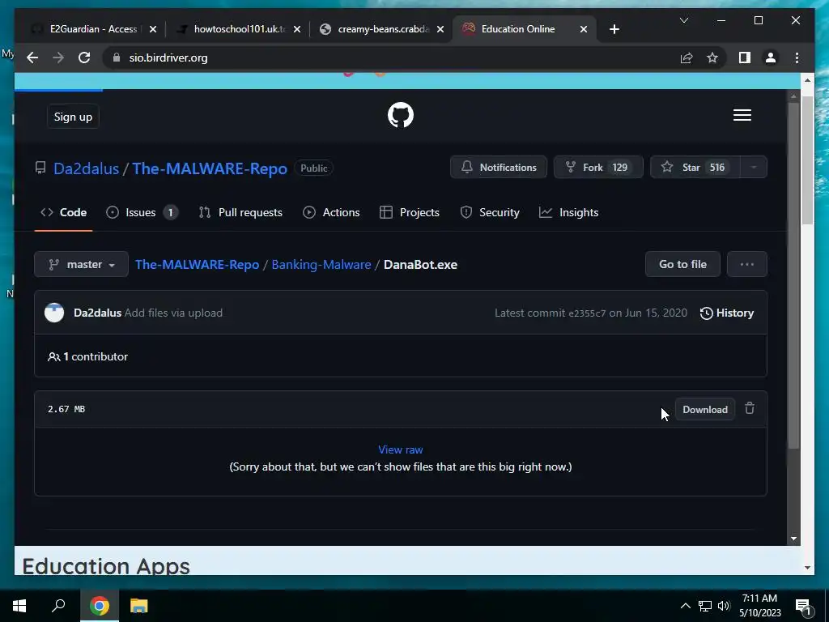This screenshot has height=622, width=829.
Task: Open a new browser tab
Action: [614, 29]
